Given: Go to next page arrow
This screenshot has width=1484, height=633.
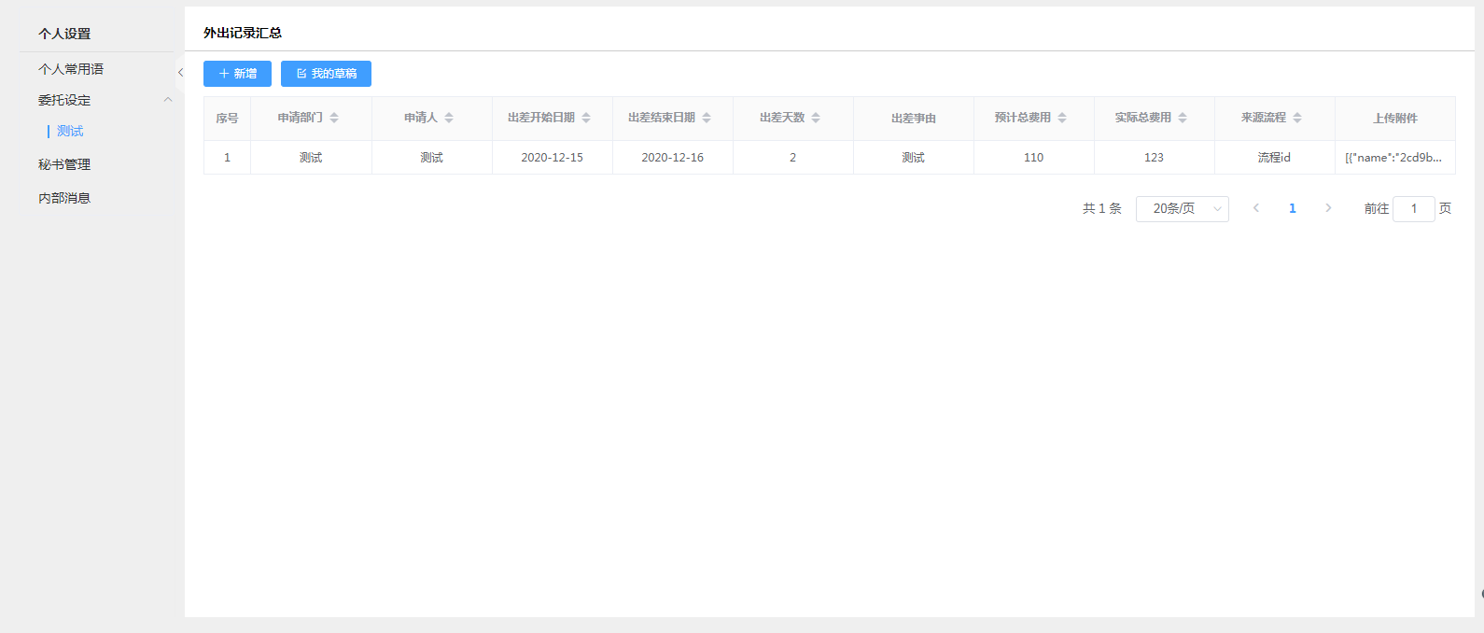Looking at the screenshot, I should coord(1328,208).
